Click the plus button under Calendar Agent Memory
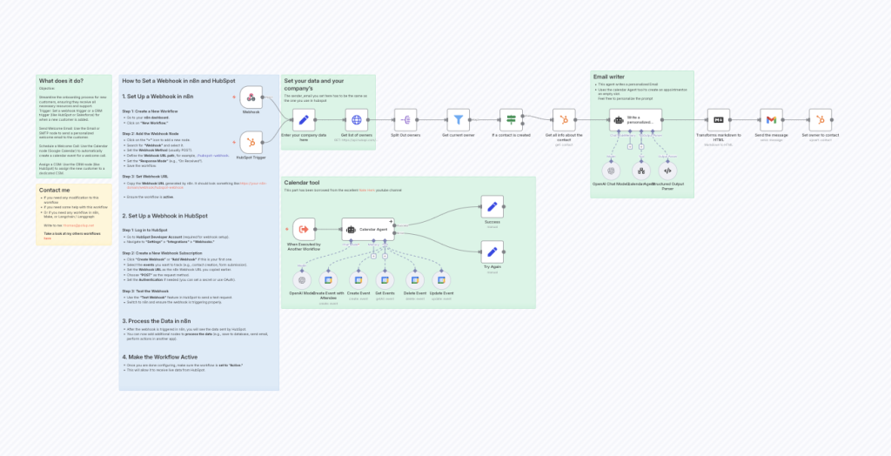Screen dimensions: 891x456 (x=373, y=257)
